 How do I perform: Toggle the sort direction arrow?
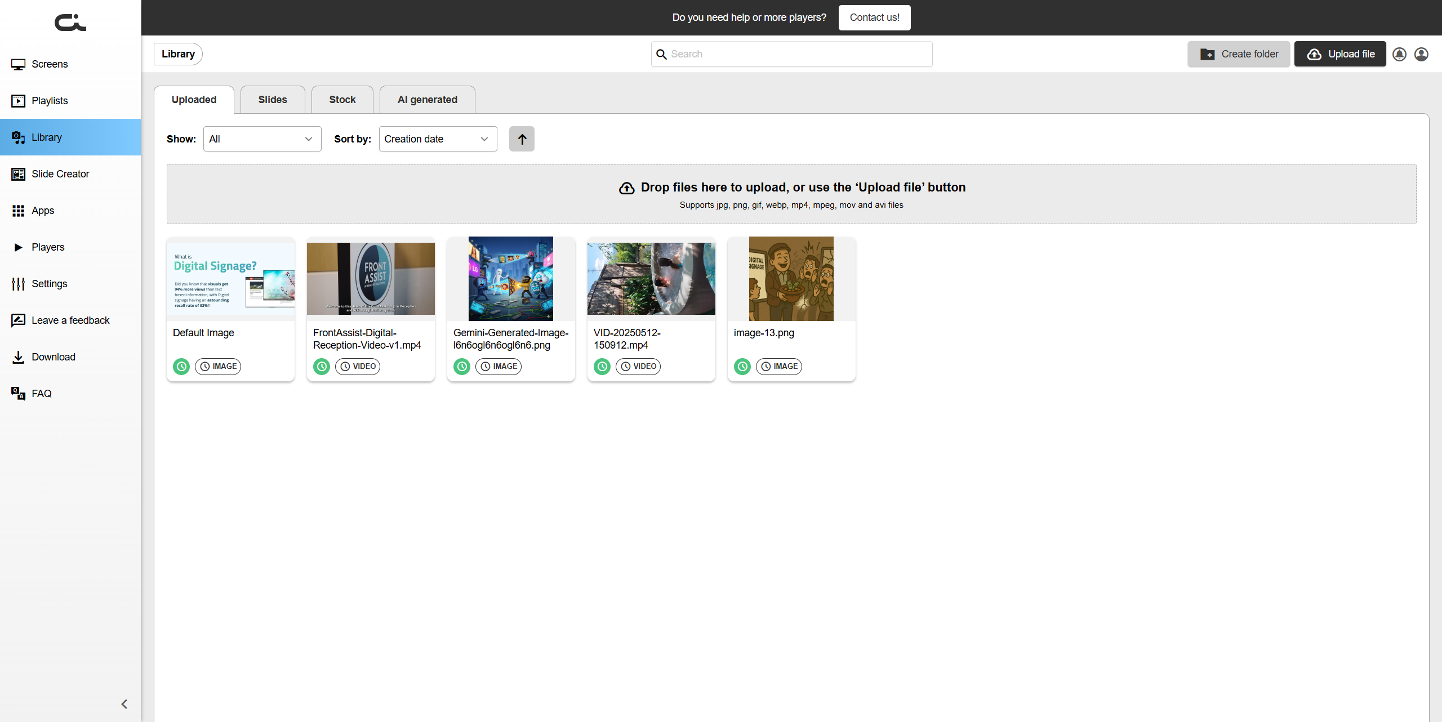(522, 139)
